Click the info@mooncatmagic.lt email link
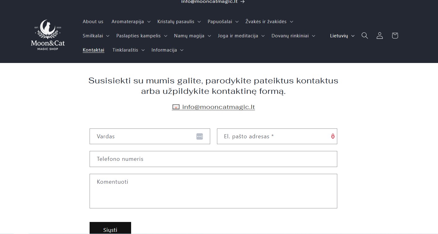438x234 pixels. [x=218, y=107]
